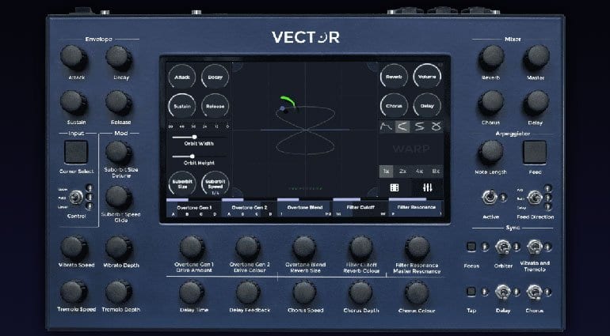This screenshot has height=336, width=610.
Task: Click the on-screen Volume dial
Action: (x=427, y=77)
